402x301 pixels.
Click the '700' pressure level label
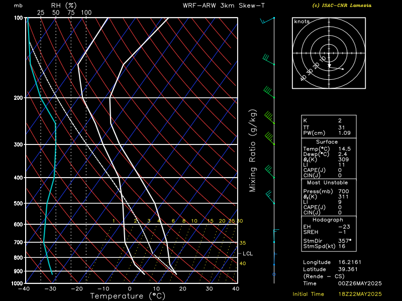pyautogui.click(x=19, y=242)
